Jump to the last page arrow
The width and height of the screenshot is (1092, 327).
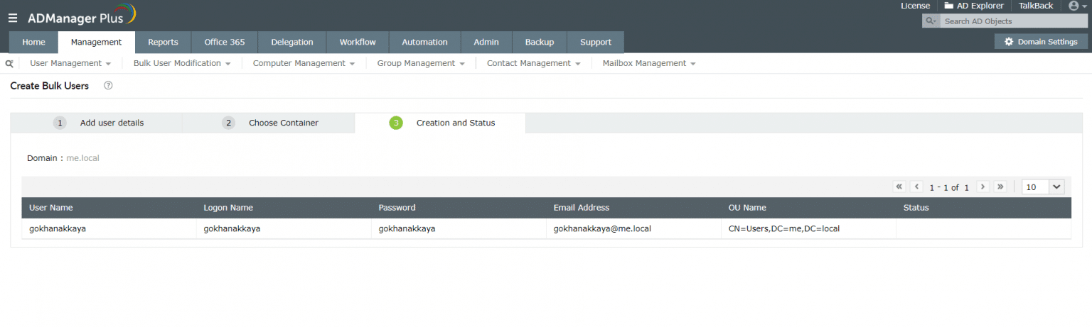point(1000,187)
